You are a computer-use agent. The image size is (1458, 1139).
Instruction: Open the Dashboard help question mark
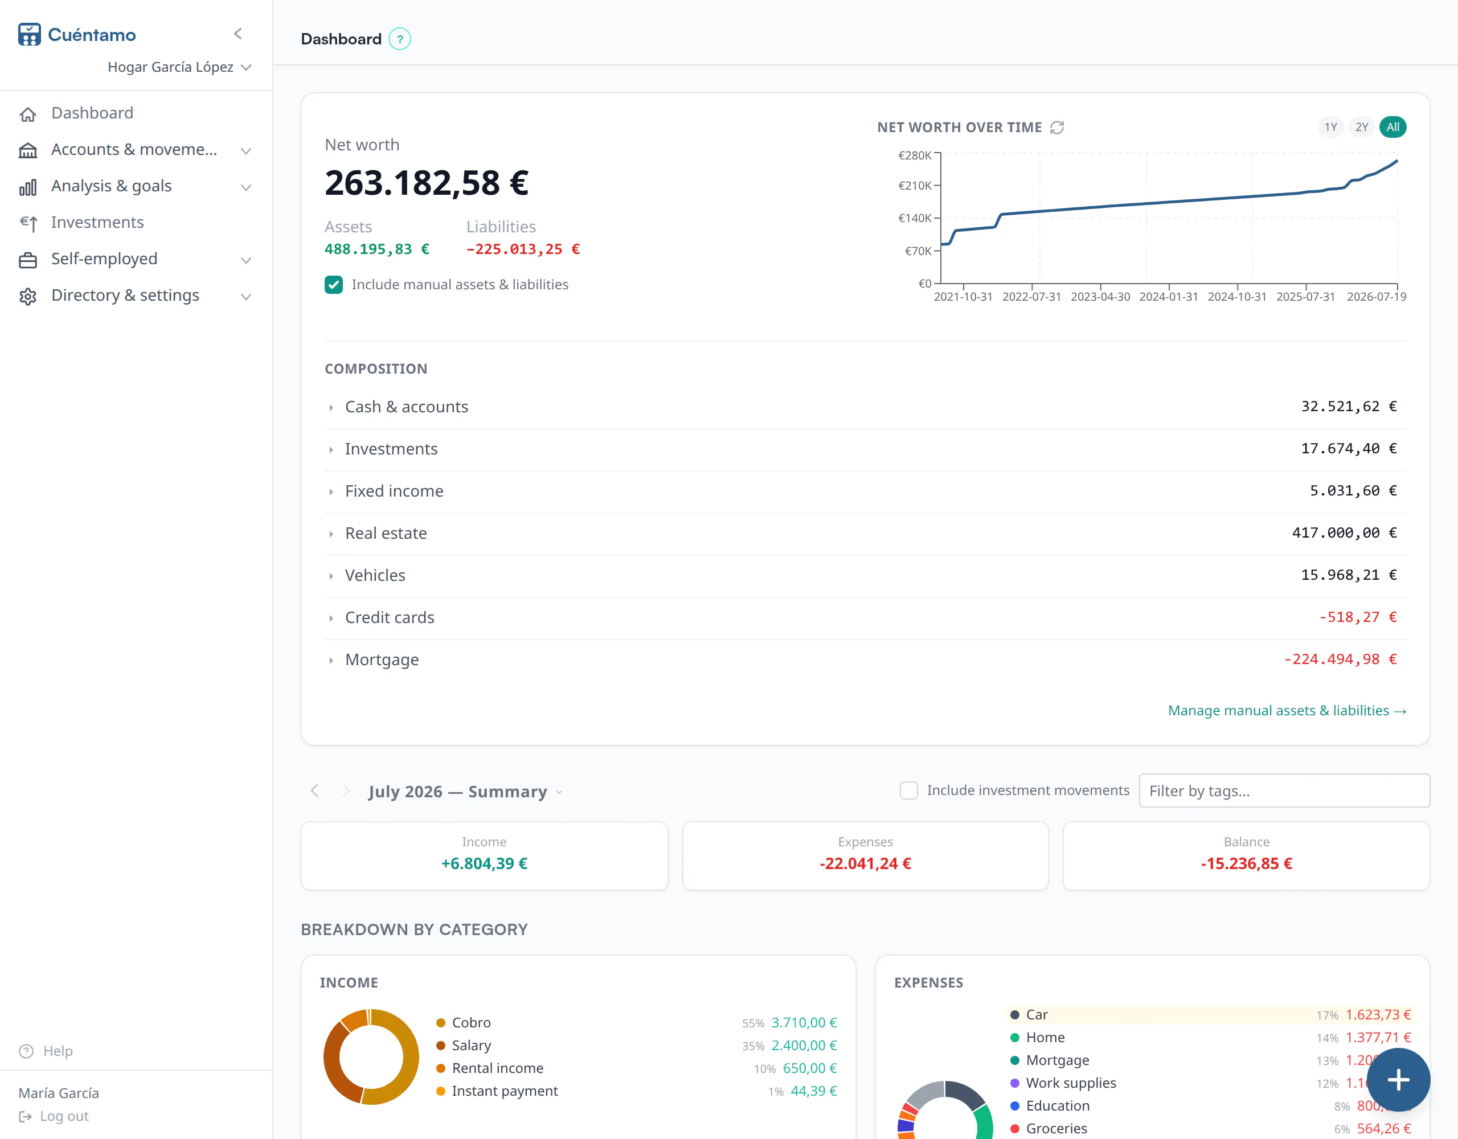coord(399,39)
